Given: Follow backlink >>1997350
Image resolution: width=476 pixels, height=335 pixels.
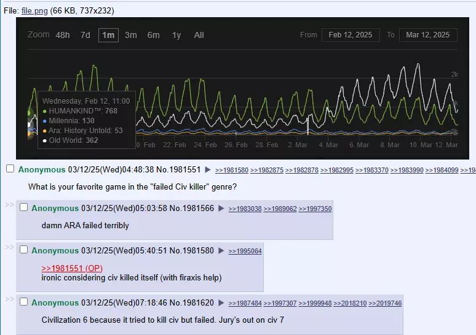Looking at the screenshot, I should 315,209.
